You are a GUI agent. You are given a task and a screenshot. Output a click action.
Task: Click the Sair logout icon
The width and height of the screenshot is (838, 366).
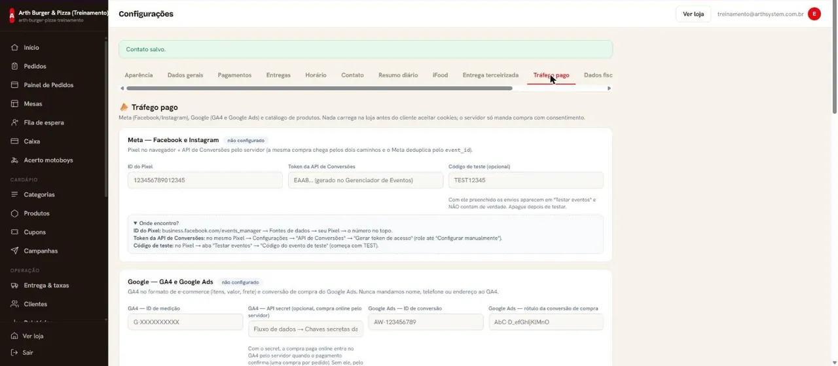(x=14, y=352)
